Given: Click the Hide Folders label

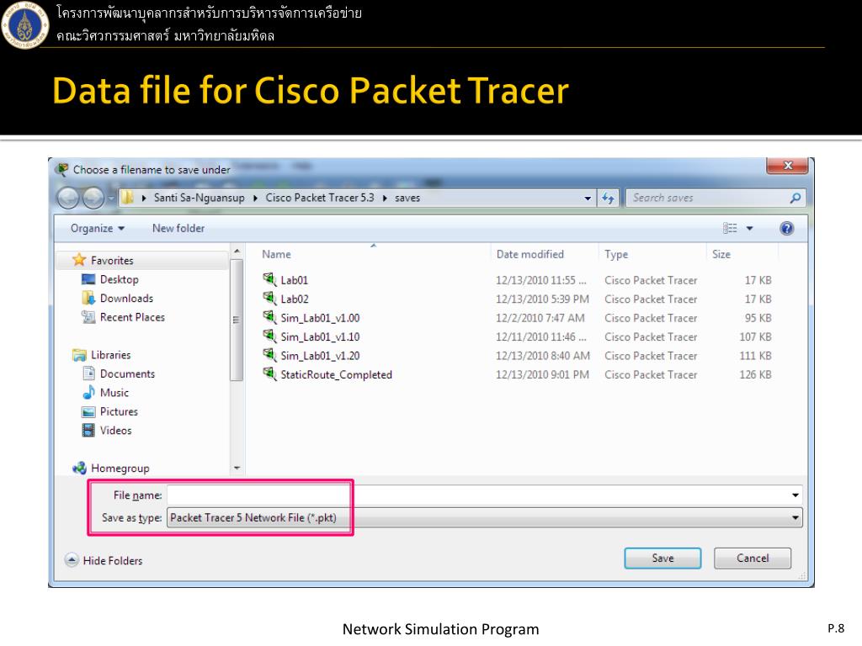Looking at the screenshot, I should pos(113,560).
